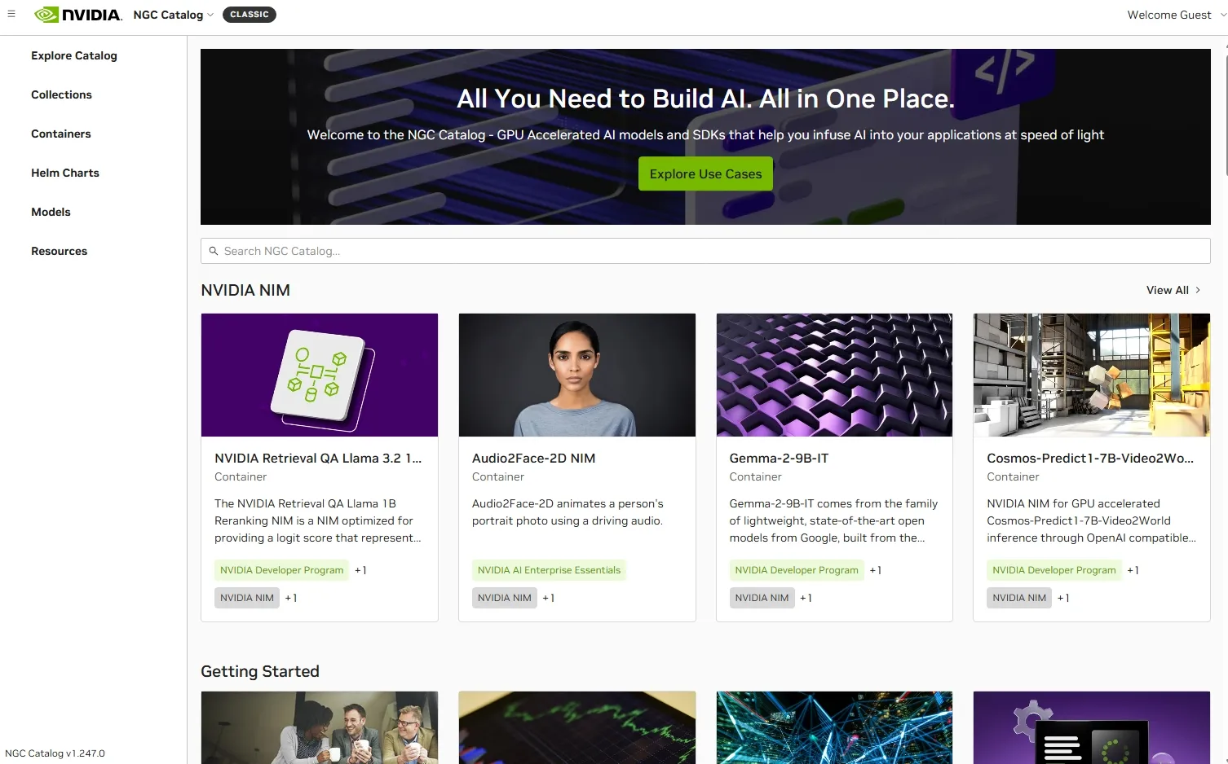
Task: Open Getting Started card with gear icon image
Action: click(1092, 727)
